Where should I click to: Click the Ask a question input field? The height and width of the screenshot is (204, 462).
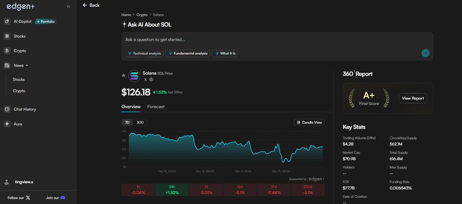point(277,40)
